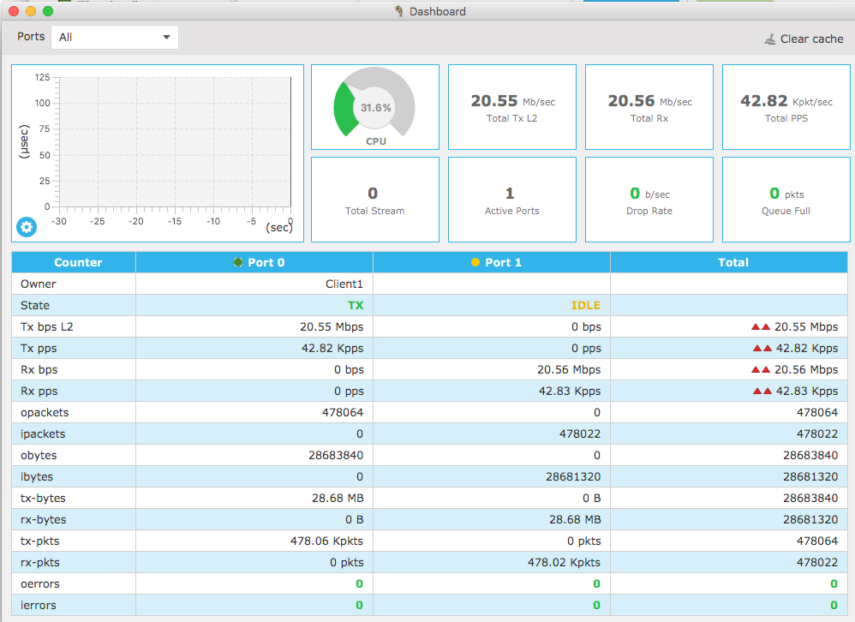Viewport: 855px width, 622px height.
Task: Click the Port 0 column header
Action: (x=254, y=262)
